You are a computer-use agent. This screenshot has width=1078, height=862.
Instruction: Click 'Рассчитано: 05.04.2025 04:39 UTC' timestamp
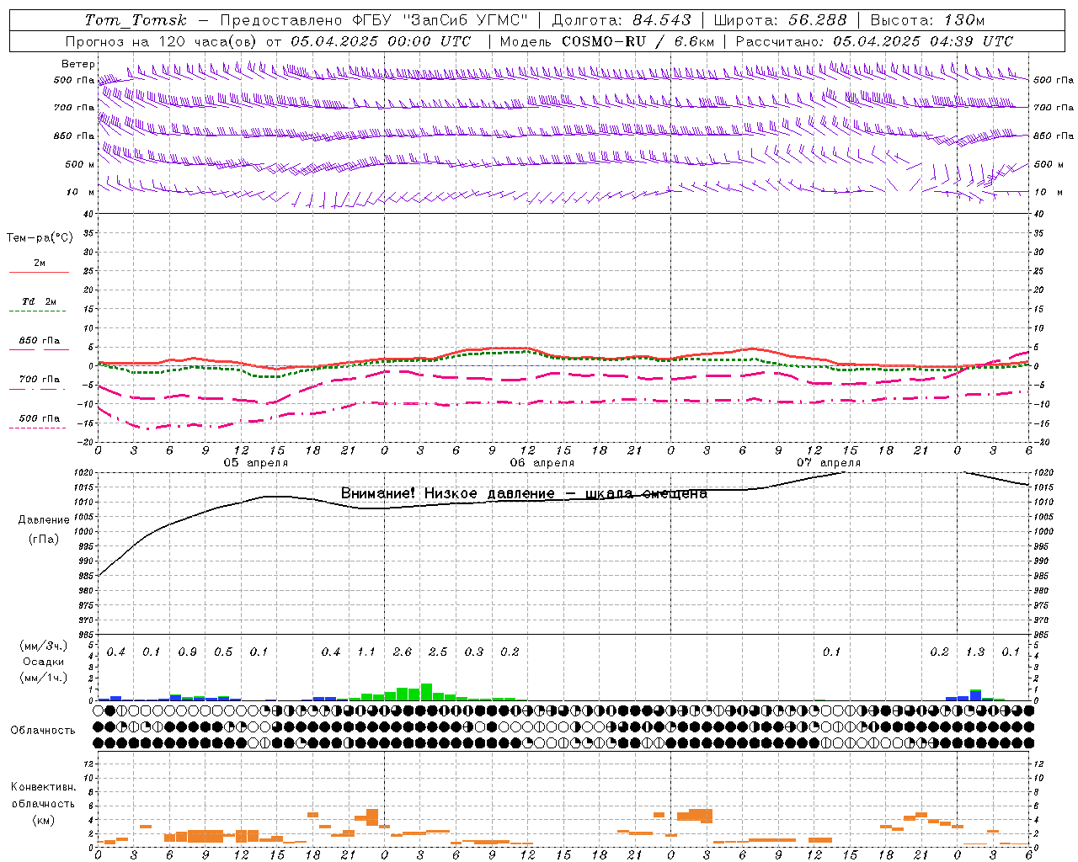pyautogui.click(x=875, y=41)
